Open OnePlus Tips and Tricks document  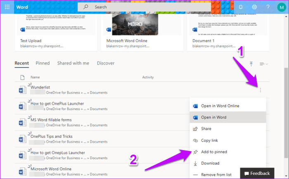pyautogui.click(x=52, y=136)
